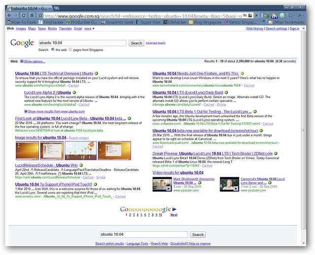Click the scrollbar down arrow

[304, 243]
